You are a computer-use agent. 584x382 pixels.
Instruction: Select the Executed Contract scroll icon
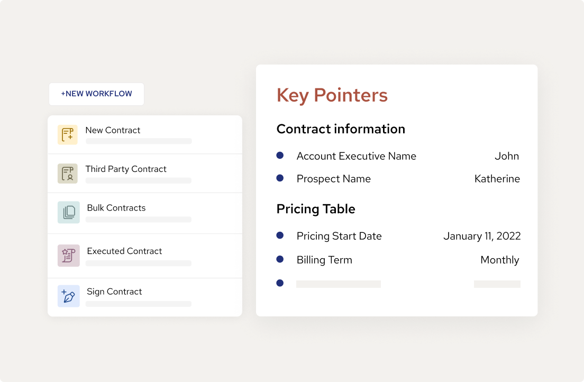[x=68, y=255]
